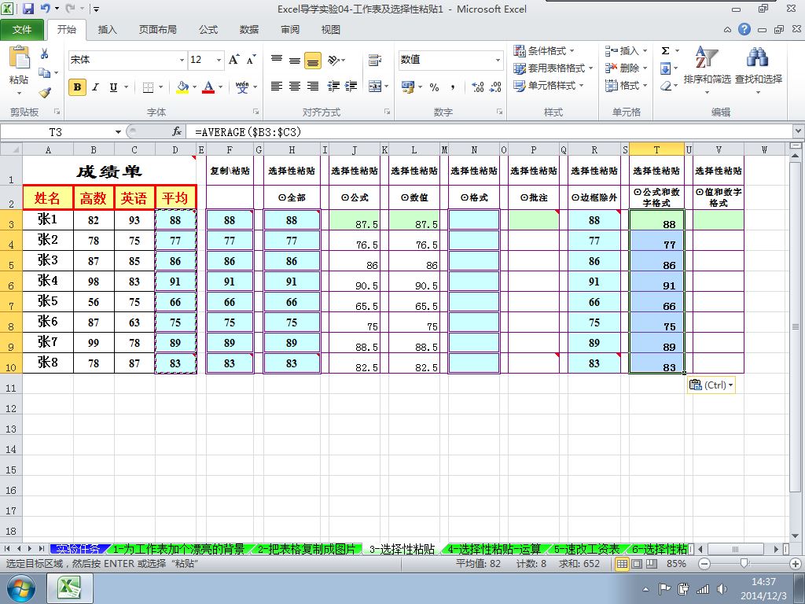
Task: Open the font size dropdown
Action: (x=219, y=60)
